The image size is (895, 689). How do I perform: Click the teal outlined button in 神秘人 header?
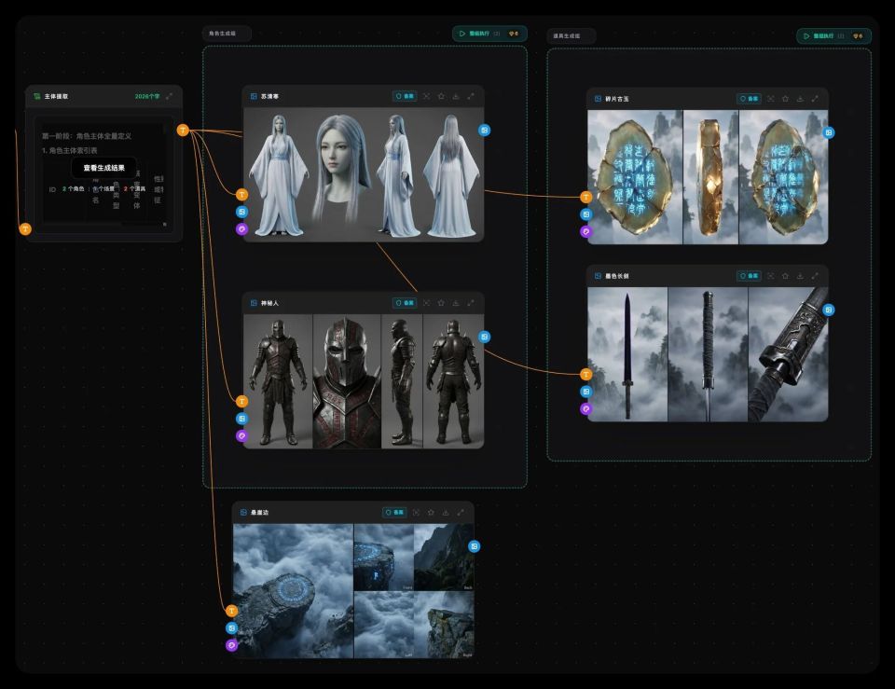coord(405,303)
